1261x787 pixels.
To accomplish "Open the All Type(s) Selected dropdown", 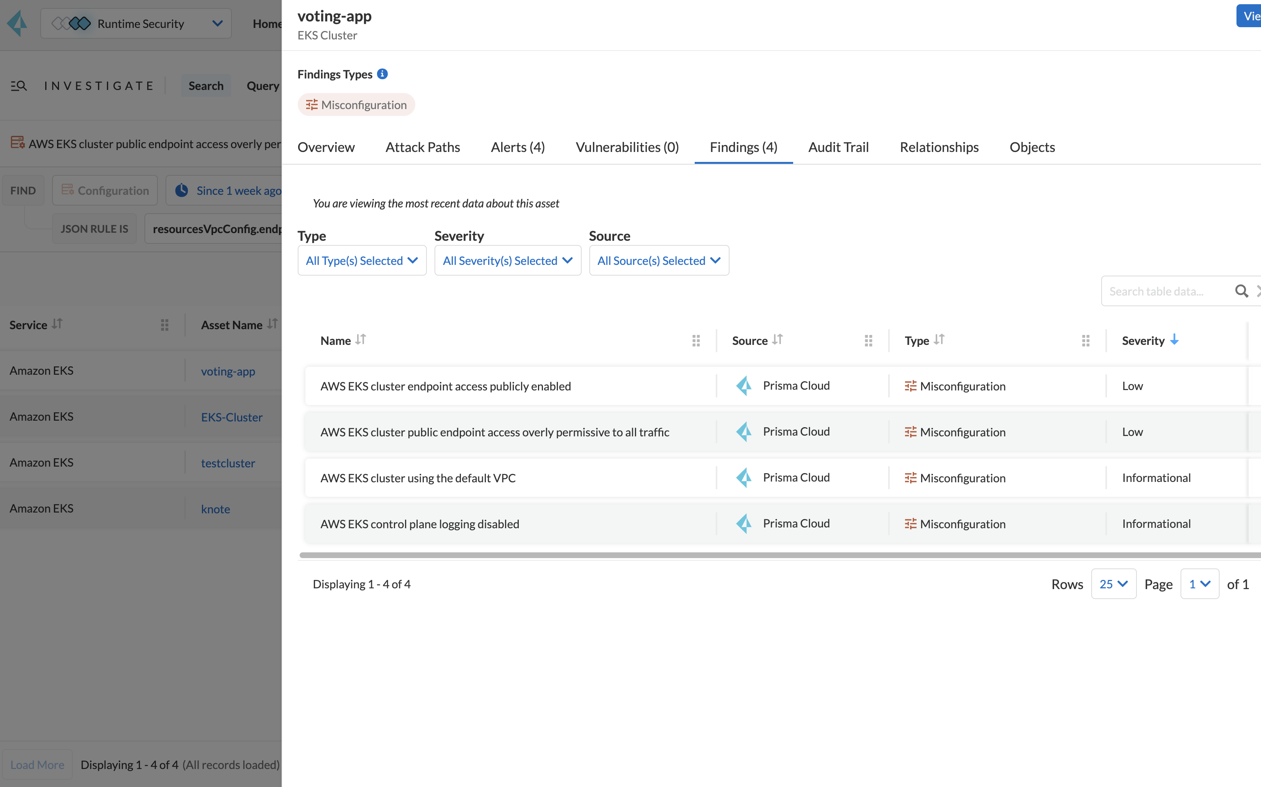I will 362,260.
